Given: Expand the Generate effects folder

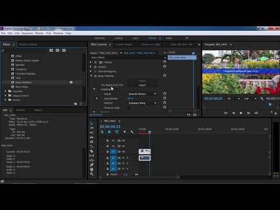Looking at the screenshot, I should coord(5,91).
